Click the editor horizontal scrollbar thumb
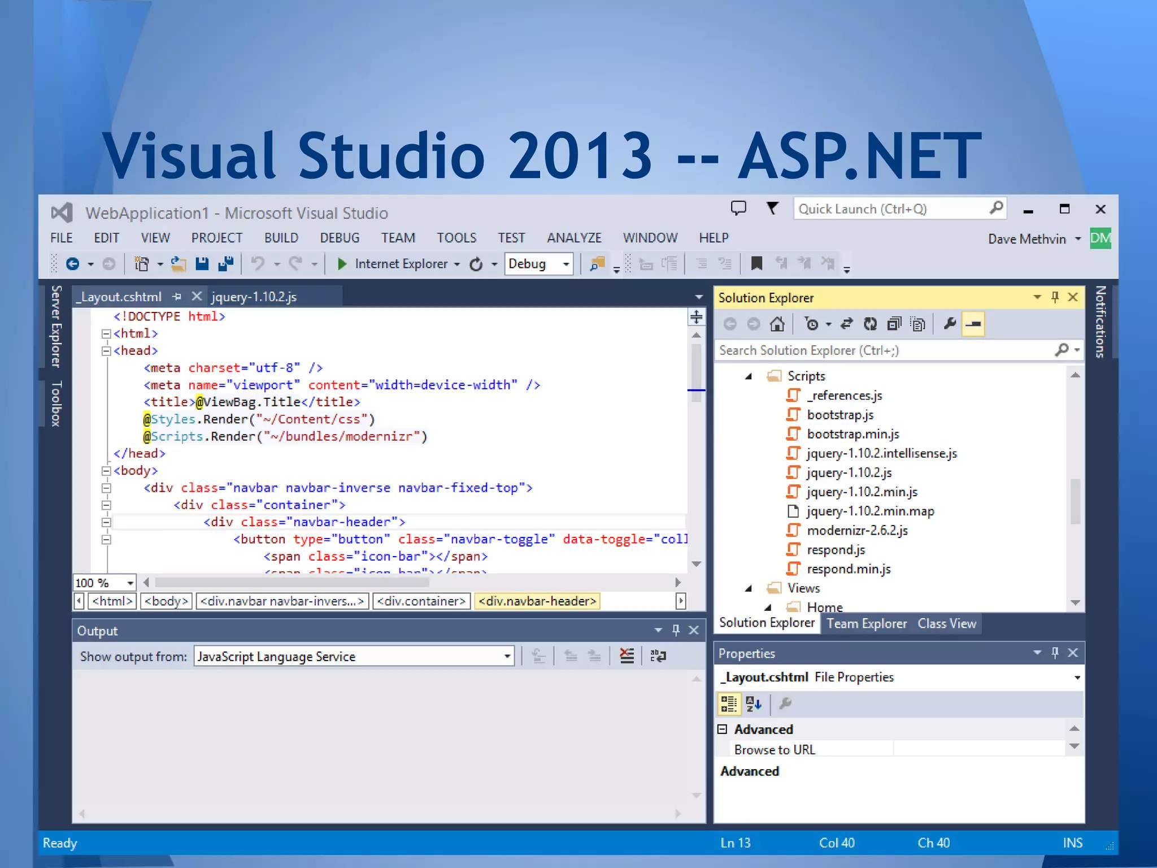1157x868 pixels. click(292, 582)
